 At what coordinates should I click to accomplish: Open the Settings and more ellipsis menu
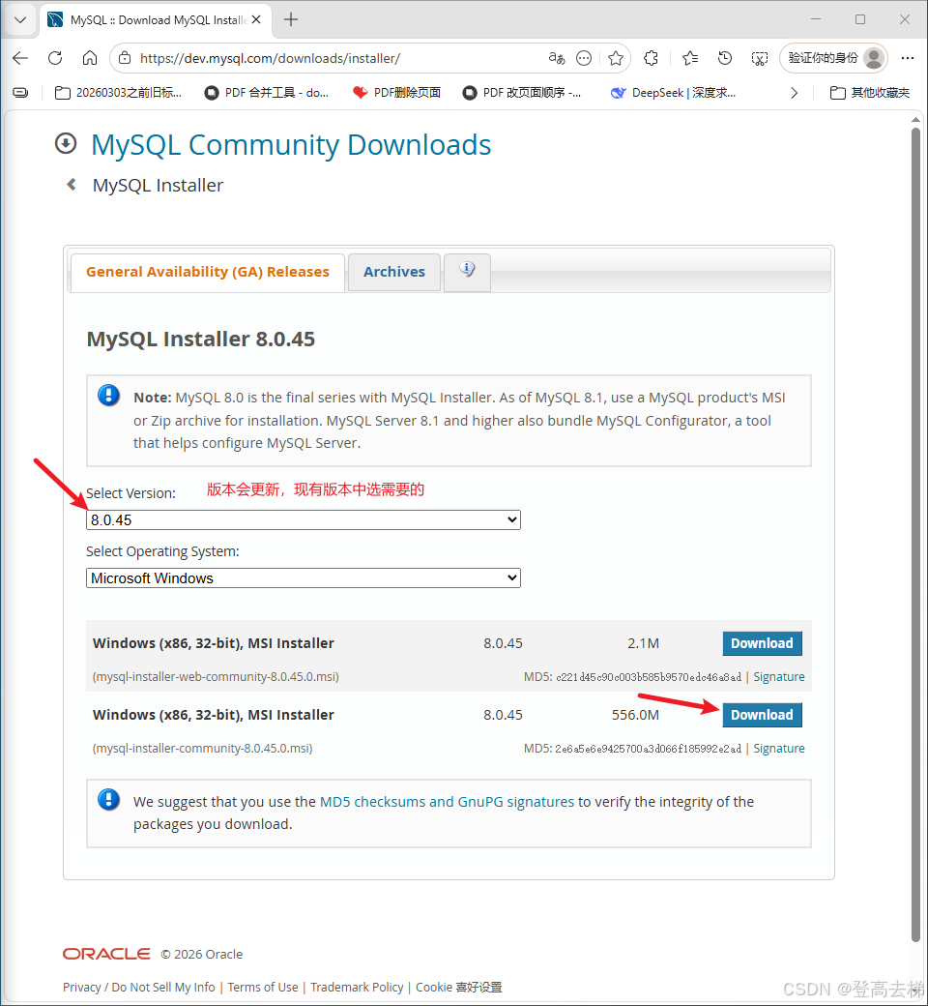pyautogui.click(x=907, y=58)
